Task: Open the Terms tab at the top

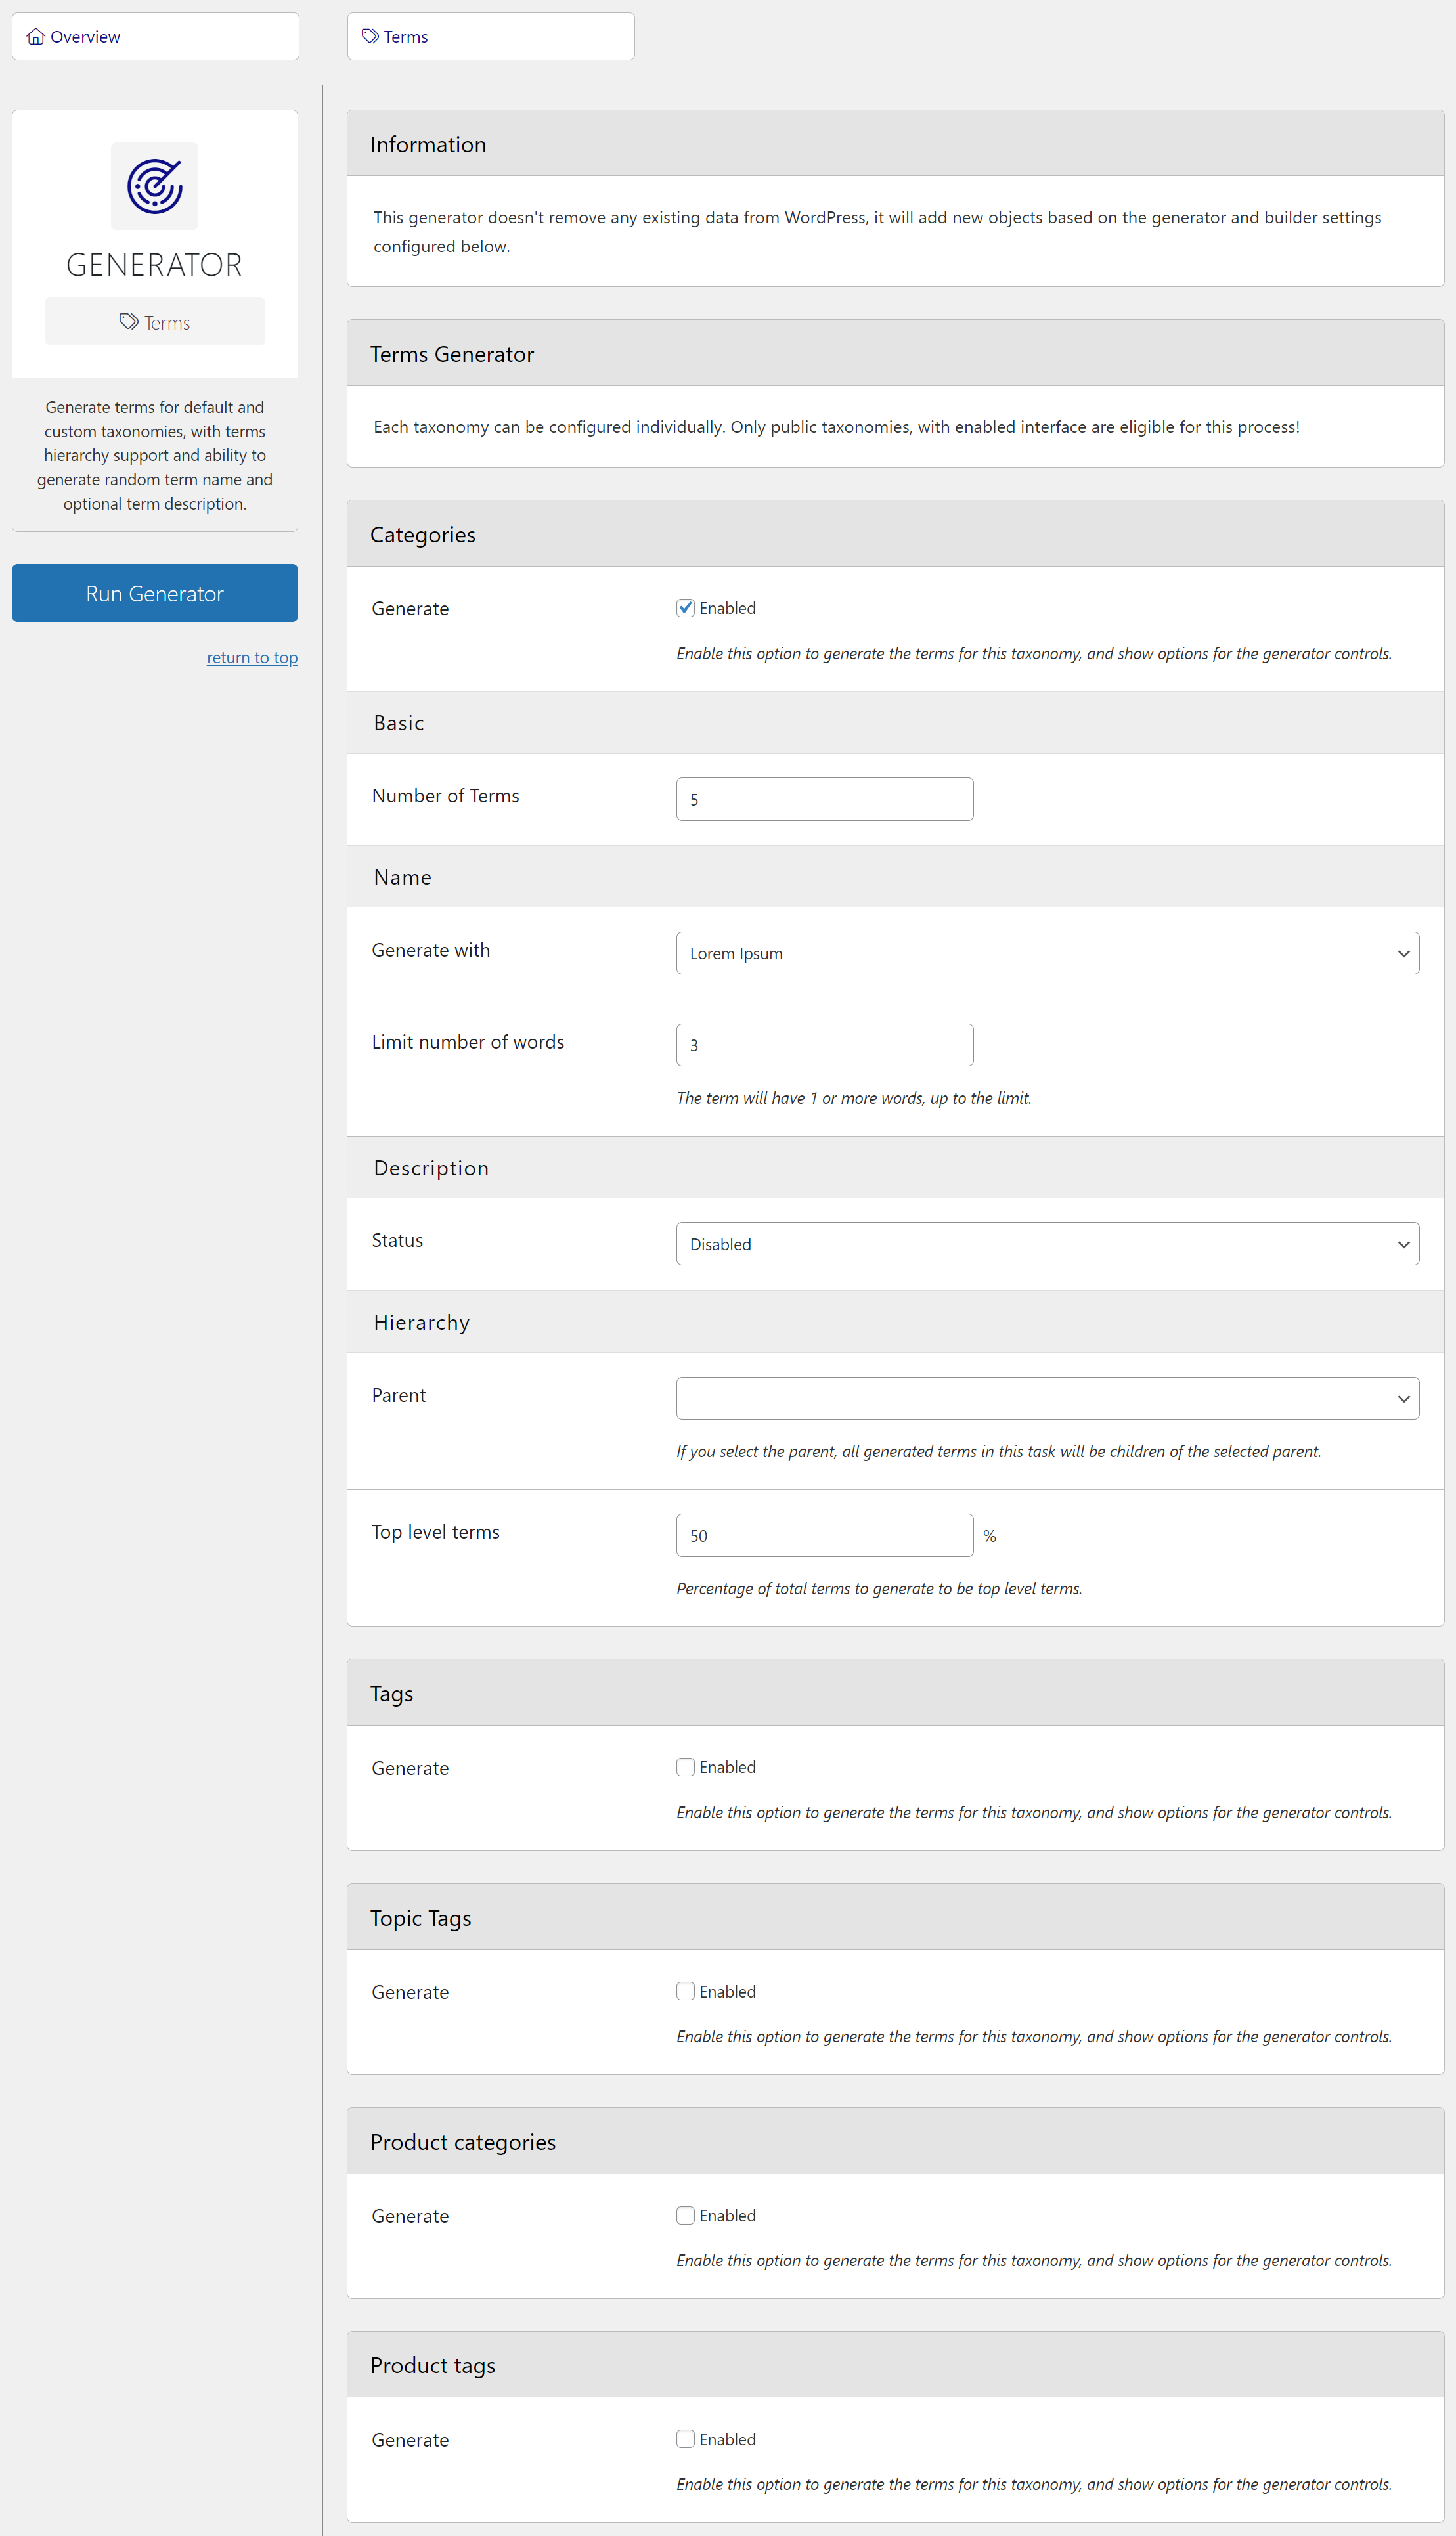Action: 490,37
